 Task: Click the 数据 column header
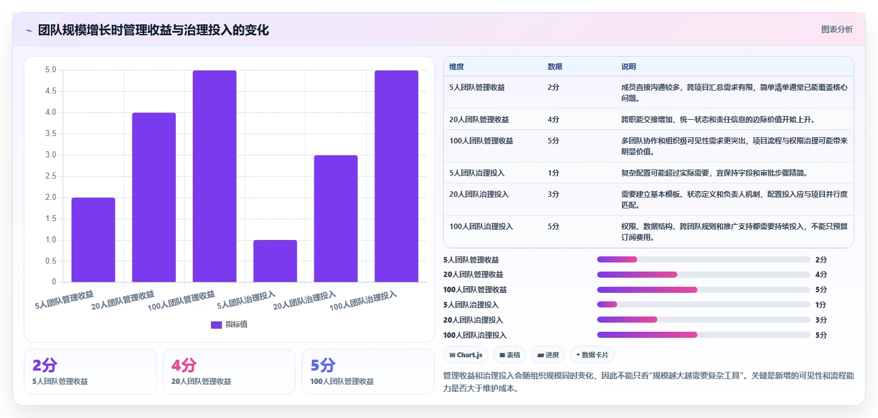[x=555, y=66]
